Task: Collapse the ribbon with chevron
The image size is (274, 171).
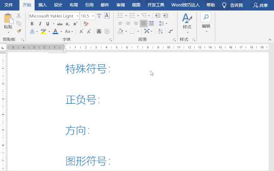Action: click(270, 40)
